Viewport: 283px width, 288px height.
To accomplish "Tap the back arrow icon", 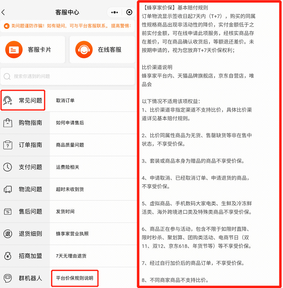I will coord(3,12).
